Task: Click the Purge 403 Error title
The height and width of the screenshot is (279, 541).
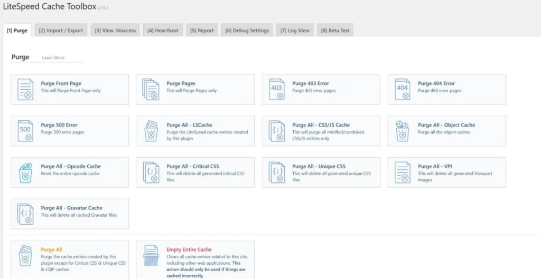Action: tap(311, 83)
